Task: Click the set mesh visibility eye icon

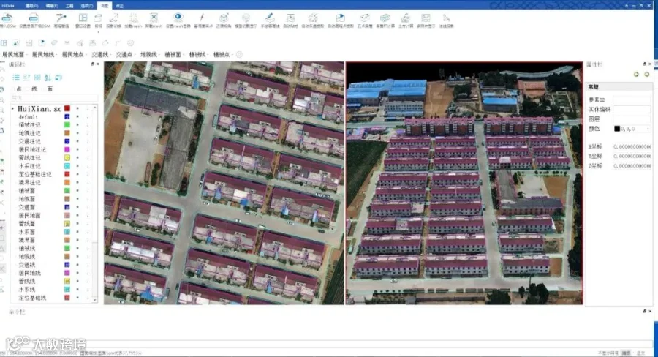Action: click(x=178, y=18)
